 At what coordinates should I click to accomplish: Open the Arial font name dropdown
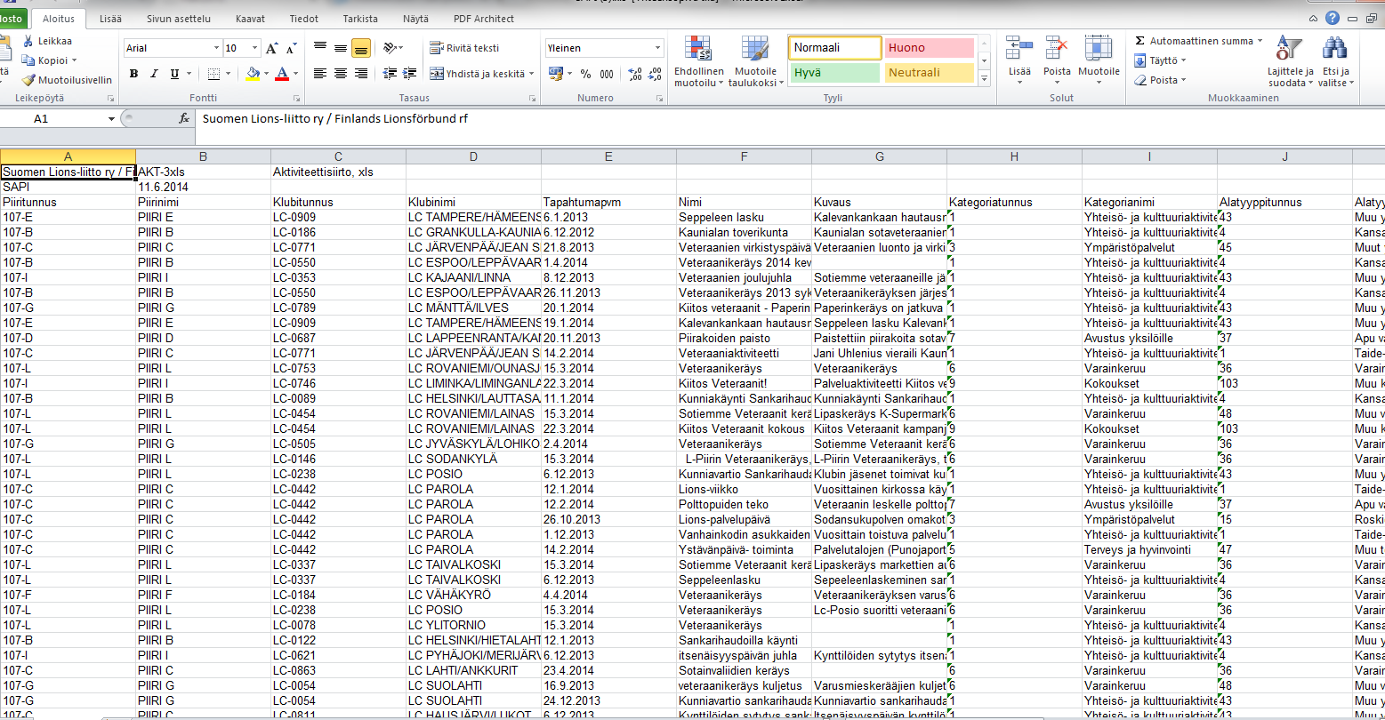[x=216, y=48]
